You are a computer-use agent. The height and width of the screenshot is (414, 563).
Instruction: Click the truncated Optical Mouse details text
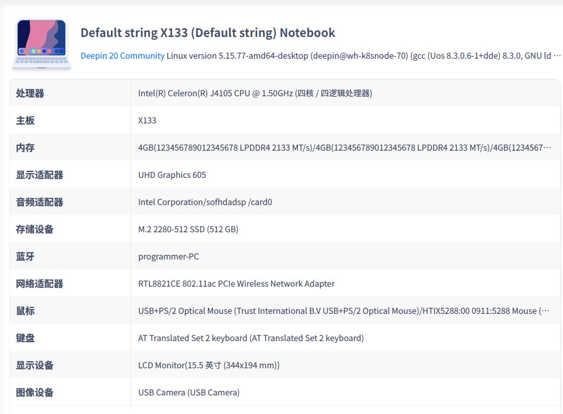pyautogui.click(x=343, y=311)
